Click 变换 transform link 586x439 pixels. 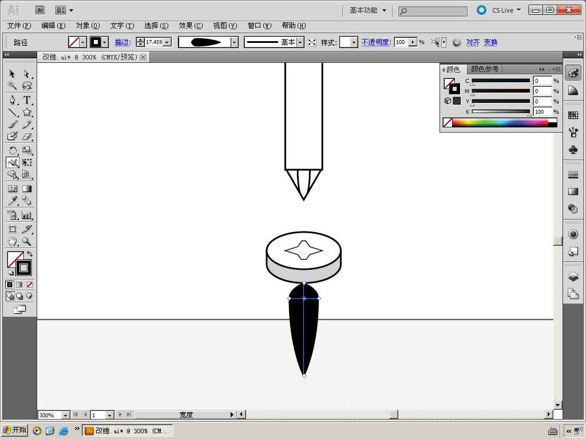pyautogui.click(x=490, y=42)
